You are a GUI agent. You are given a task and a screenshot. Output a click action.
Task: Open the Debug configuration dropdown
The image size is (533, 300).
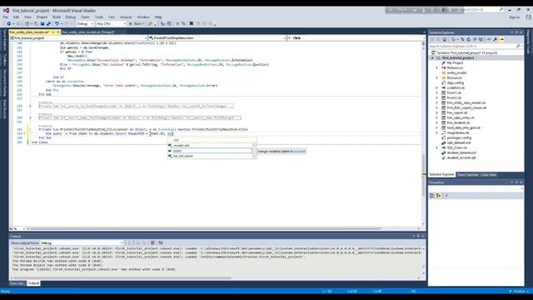click(x=85, y=24)
